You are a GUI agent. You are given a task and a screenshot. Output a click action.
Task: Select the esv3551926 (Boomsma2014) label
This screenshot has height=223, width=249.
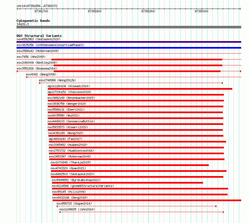coord(37,68)
